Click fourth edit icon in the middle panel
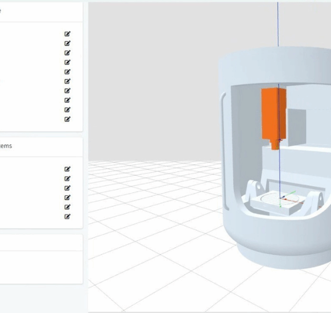 [67, 197]
